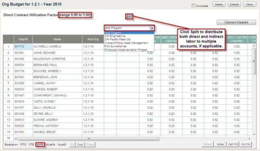Viewport: 260px width, 151px height.
Task: Select the ELMORE, ANDREW name cell
Action: (x=57, y=120)
